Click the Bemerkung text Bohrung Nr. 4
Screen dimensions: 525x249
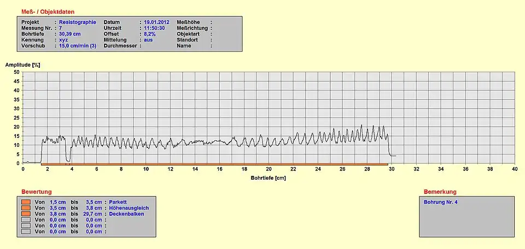[x=440, y=201]
